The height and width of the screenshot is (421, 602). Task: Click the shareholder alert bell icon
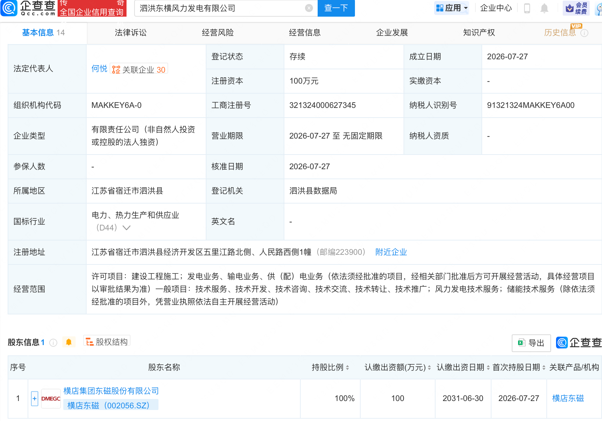69,342
